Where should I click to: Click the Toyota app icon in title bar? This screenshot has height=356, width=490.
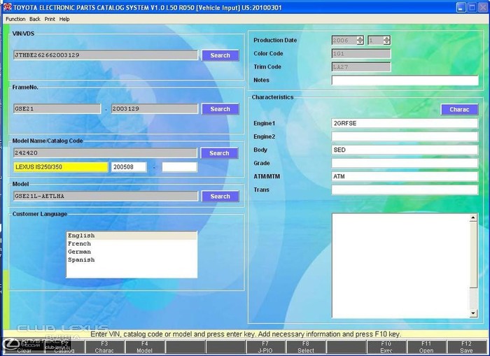pyautogui.click(x=8, y=7)
